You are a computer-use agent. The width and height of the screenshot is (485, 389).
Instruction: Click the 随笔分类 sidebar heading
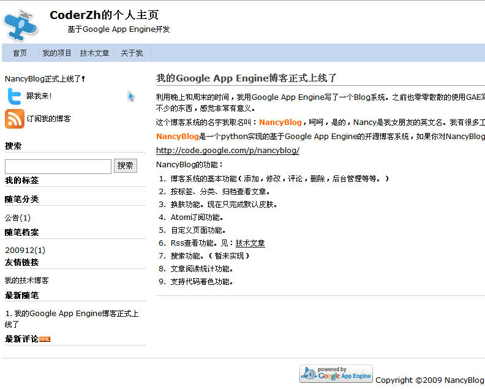(x=21, y=199)
